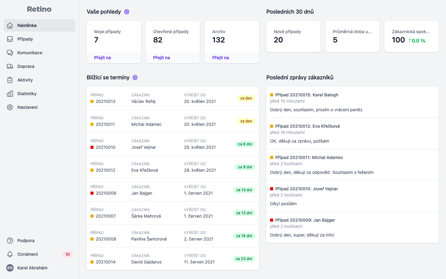The height and width of the screenshot is (279, 446).
Task: Click the Zákaznická spokojenost statistic card
Action: click(x=411, y=37)
